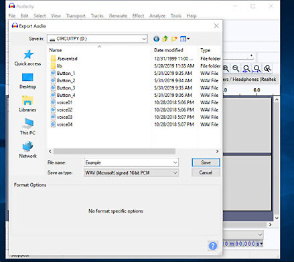Open the Effect menu
This screenshot has height=262, width=294.
138,16
